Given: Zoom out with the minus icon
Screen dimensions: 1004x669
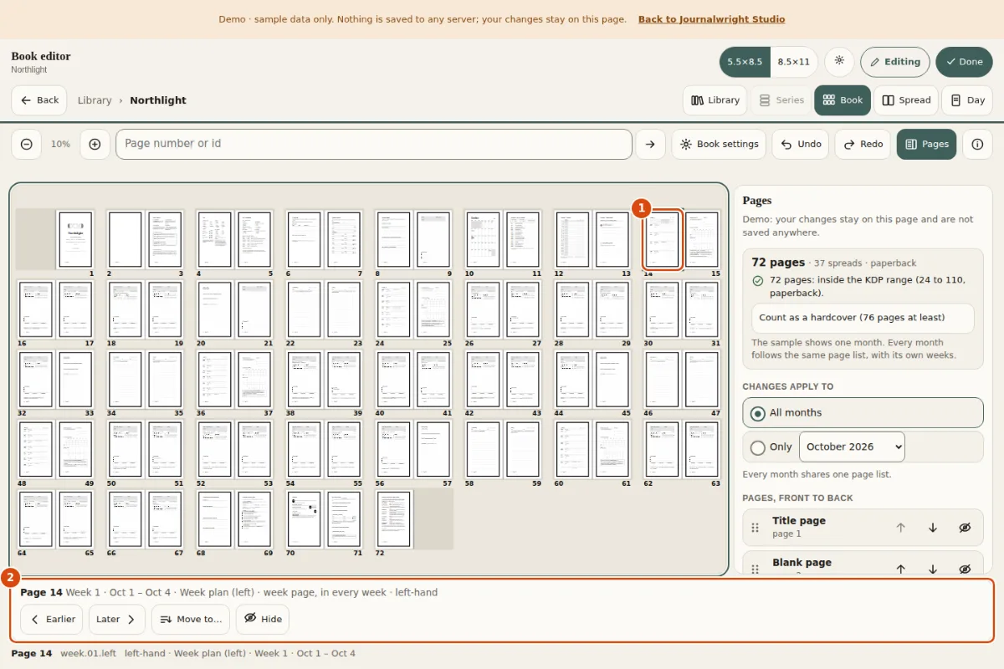Looking at the screenshot, I should click(26, 144).
